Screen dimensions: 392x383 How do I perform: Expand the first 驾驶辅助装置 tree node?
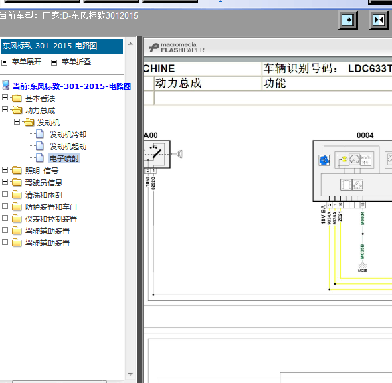[x=5, y=230]
